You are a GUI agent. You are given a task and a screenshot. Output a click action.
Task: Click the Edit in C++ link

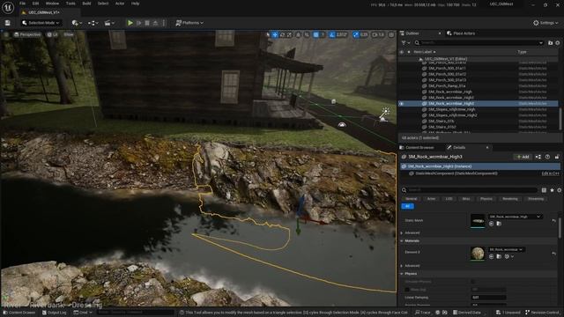coord(551,173)
